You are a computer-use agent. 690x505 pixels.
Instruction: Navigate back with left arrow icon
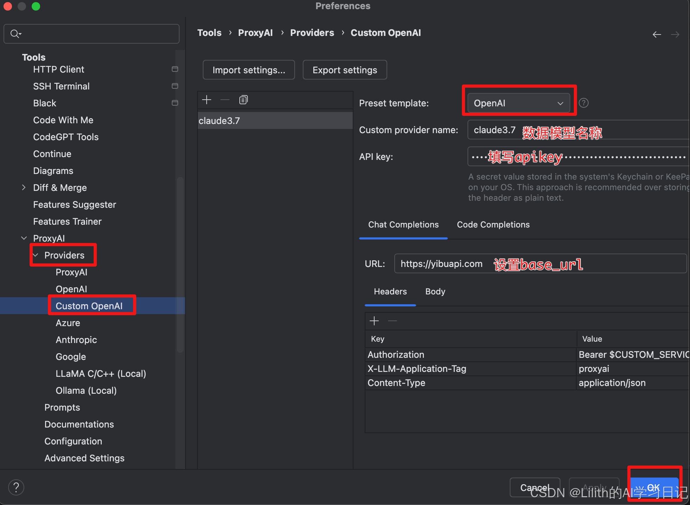[657, 35]
